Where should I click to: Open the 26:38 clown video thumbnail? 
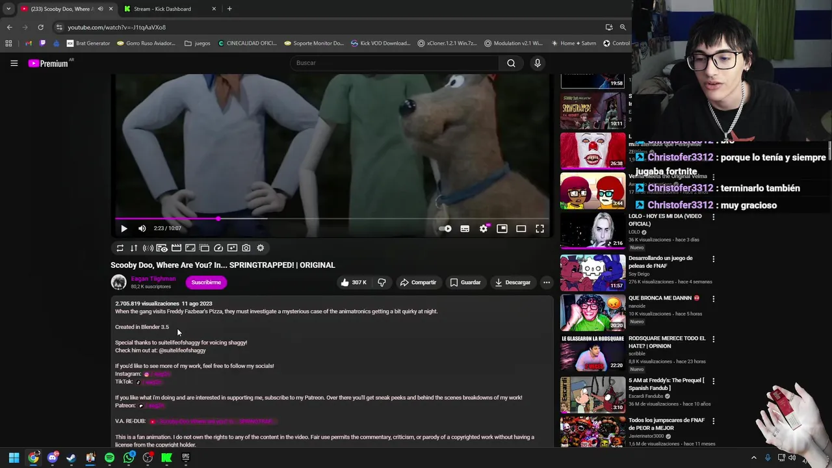pyautogui.click(x=592, y=150)
